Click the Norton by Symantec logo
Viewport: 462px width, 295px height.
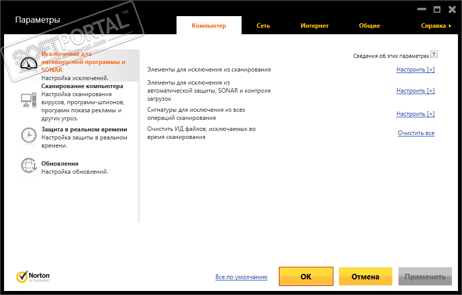(x=33, y=276)
